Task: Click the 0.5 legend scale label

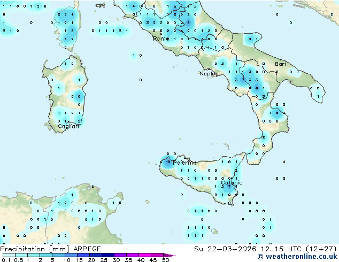Action: 19,260
